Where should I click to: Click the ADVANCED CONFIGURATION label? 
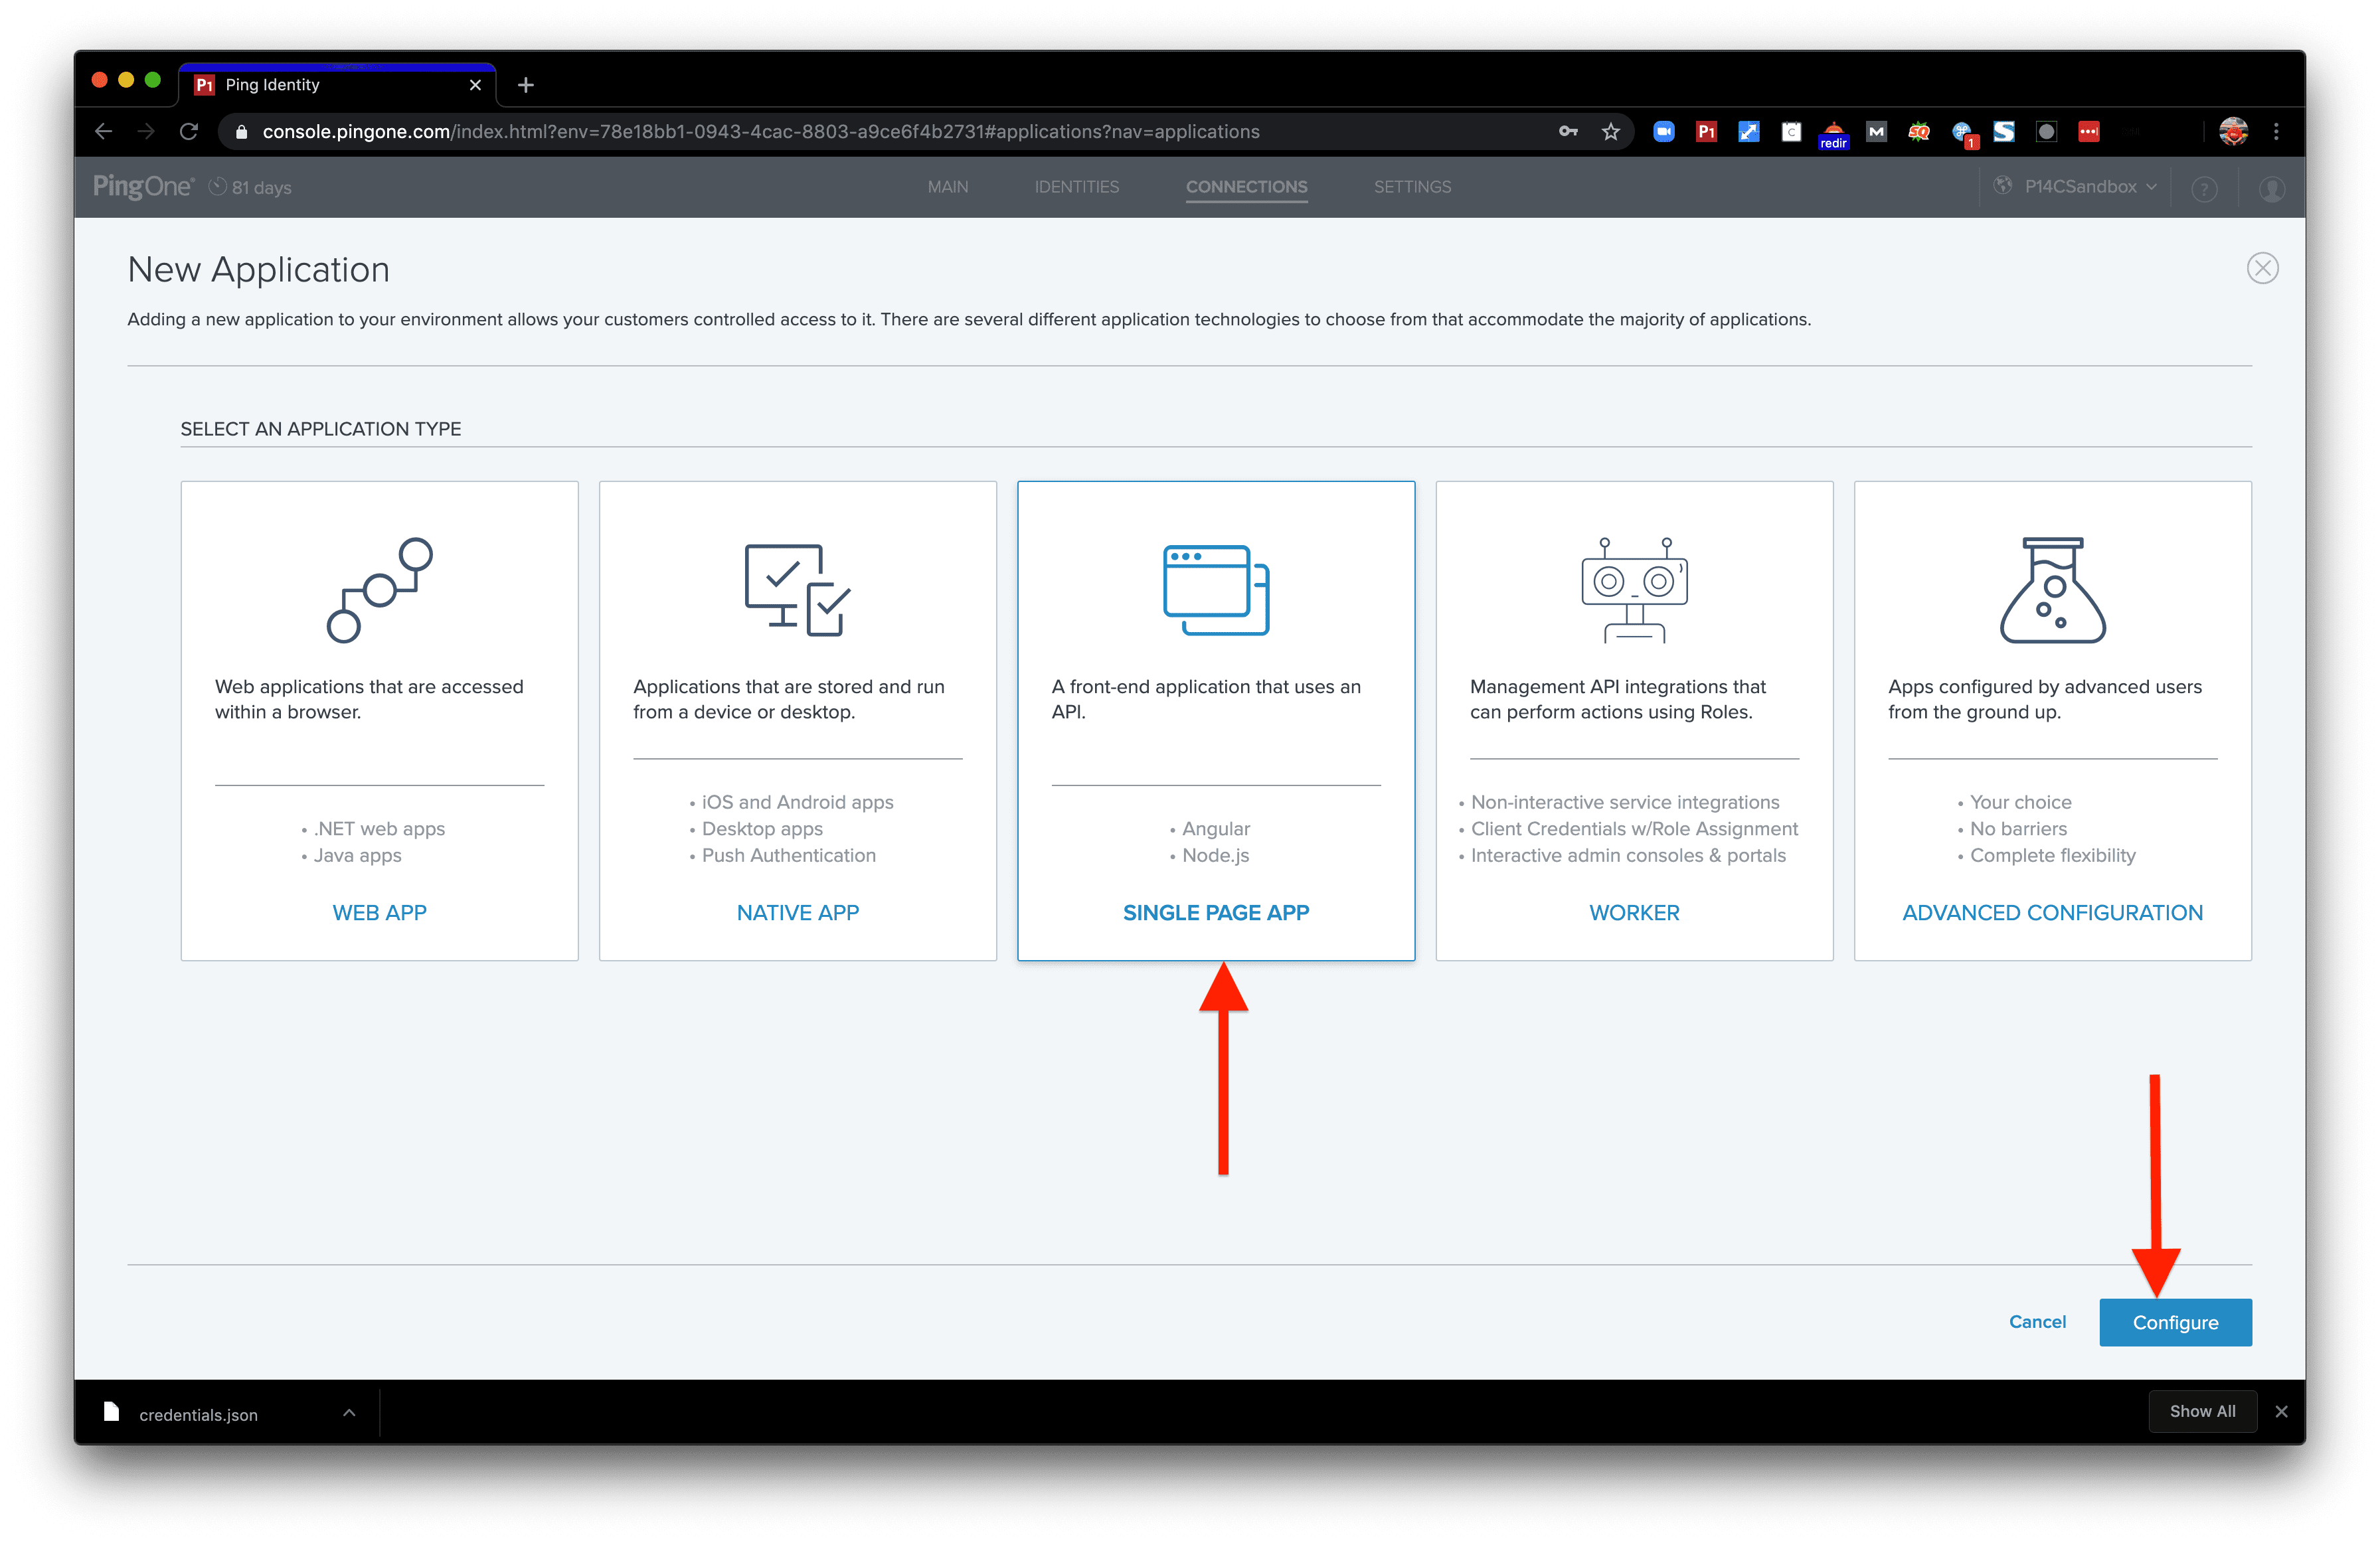pos(2052,912)
